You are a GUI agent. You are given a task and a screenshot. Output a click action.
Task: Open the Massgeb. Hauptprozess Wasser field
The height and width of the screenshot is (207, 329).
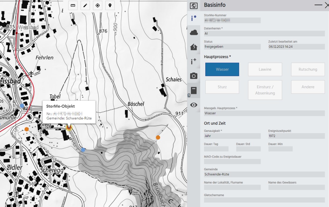[264, 113]
